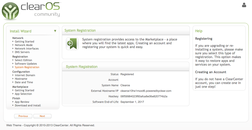Click the user account icon
The height and width of the screenshot is (130, 252).
(x=244, y=5)
